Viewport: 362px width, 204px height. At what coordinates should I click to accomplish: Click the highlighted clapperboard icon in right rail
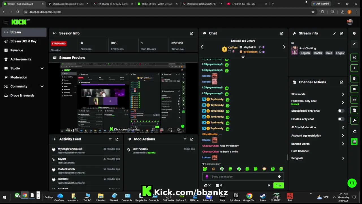[x=354, y=141]
